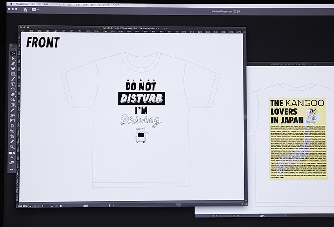This screenshot has height=227, width=334.
Task: Select the Symbol Sprayer tool
Action: tap(12, 115)
